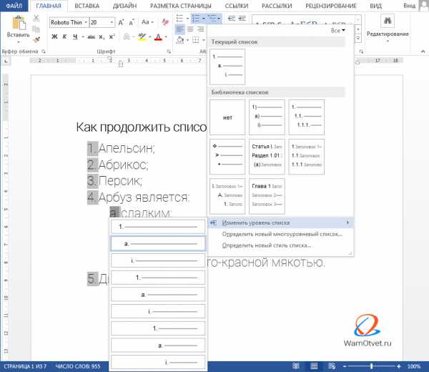Click the text effects glowing A icon
429x372 pixels.
127,36
